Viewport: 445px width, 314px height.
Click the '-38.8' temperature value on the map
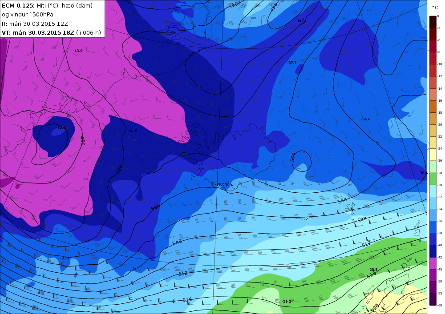coord(299,21)
